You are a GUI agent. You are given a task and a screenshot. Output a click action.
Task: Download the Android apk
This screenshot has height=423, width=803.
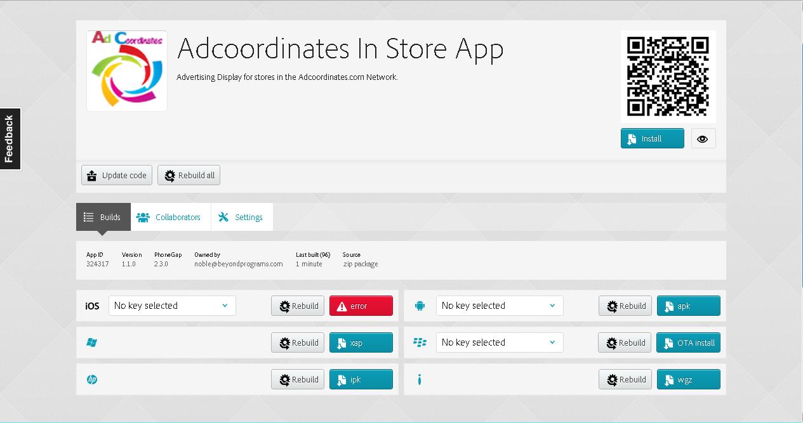pos(689,306)
